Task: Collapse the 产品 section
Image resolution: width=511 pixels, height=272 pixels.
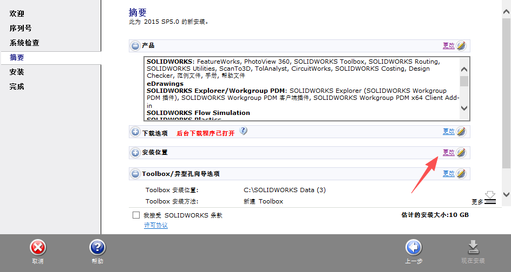Action: pos(135,46)
